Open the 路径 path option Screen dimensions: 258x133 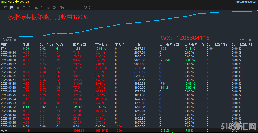click(x=87, y=8)
